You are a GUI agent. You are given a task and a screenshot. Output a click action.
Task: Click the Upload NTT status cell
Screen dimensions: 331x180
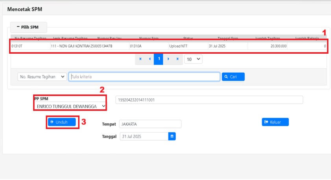188,46
